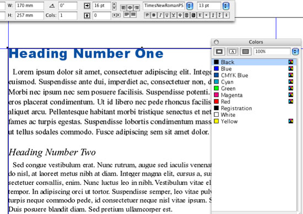
Task: Apply Superior type style
Action: pyautogui.click(x=226, y=15)
